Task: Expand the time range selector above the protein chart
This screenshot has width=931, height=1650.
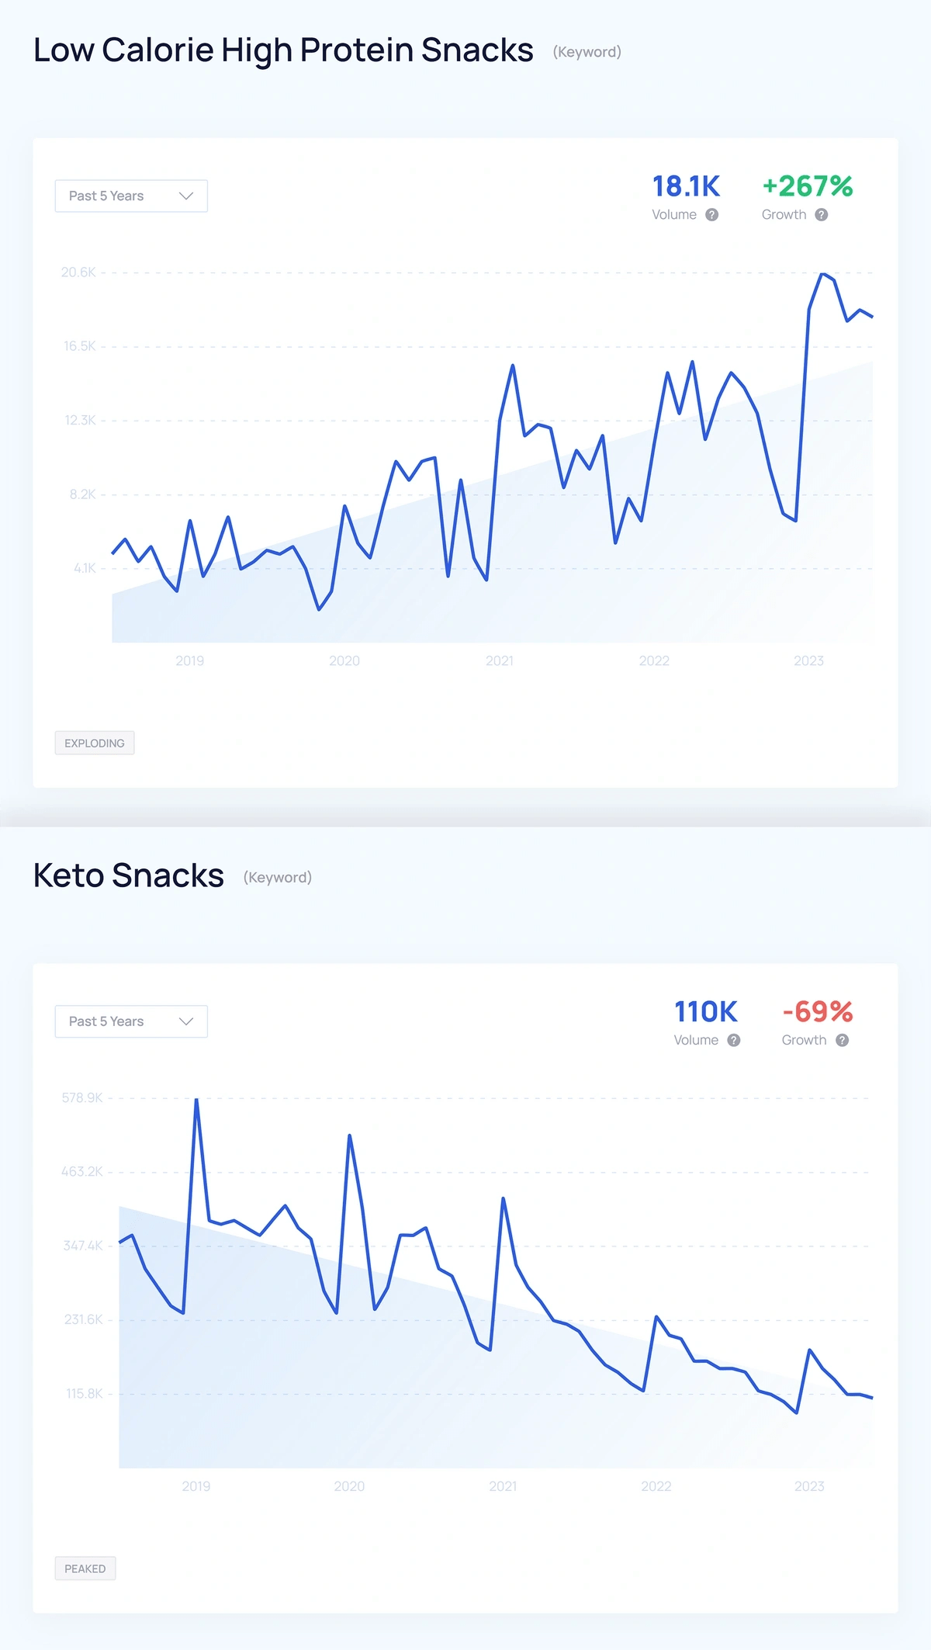Action: [x=130, y=196]
